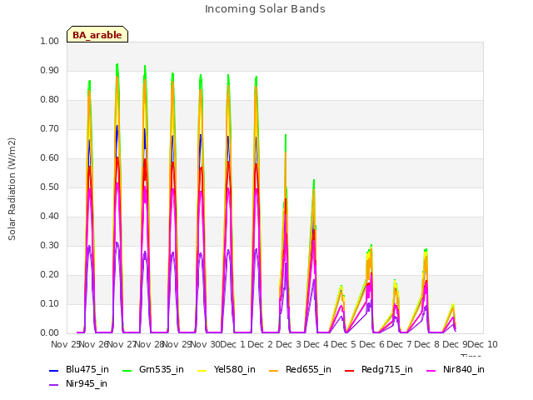The width and height of the screenshot is (533, 400).
Task: Click the Dec 5 x-axis date label
Action: tap(344, 344)
